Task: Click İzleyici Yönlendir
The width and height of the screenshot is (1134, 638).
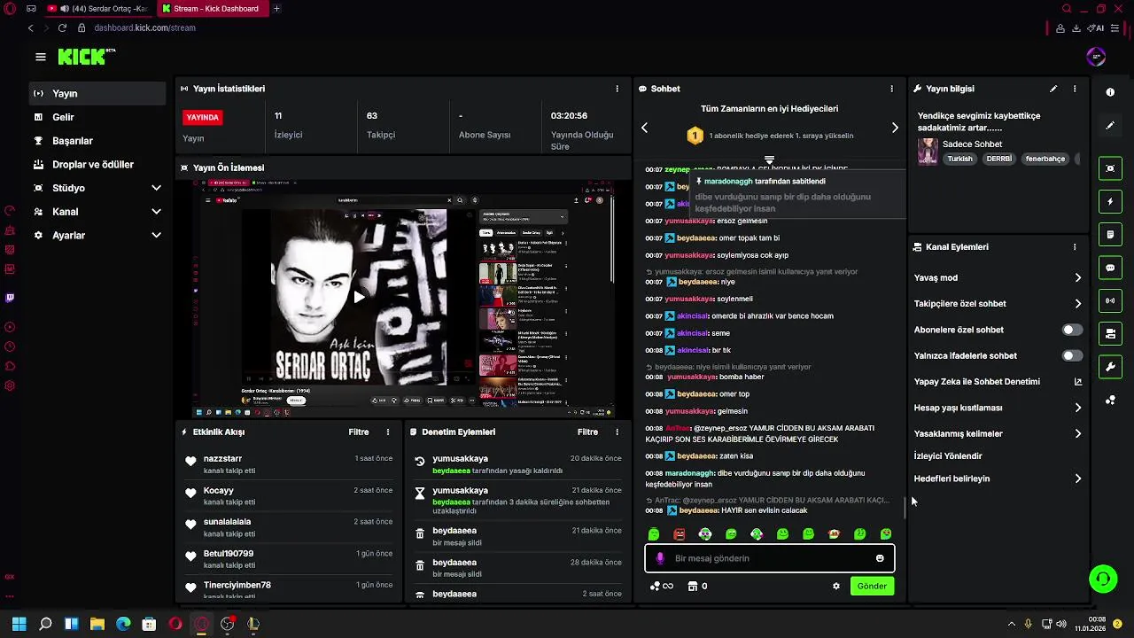Action: (948, 456)
